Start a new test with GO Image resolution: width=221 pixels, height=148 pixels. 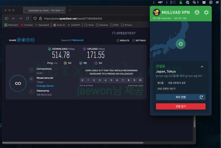tap(18, 84)
